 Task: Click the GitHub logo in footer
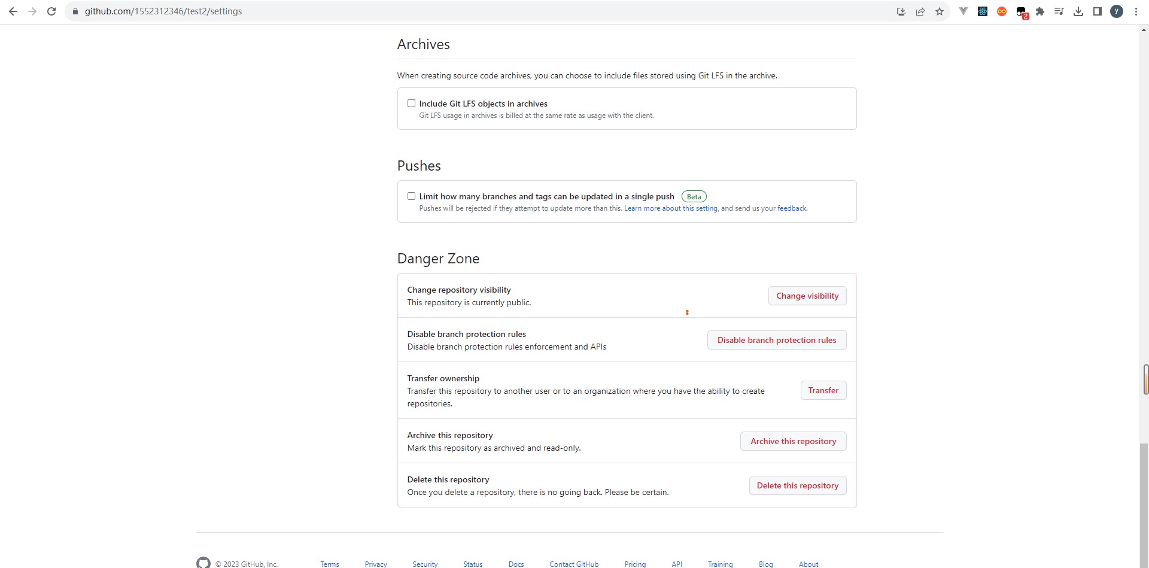[203, 563]
